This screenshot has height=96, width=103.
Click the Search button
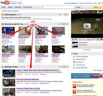pos(78,7)
